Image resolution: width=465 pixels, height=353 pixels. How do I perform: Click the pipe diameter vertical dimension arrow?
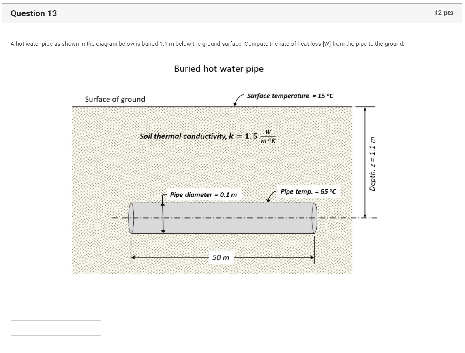[163, 218]
